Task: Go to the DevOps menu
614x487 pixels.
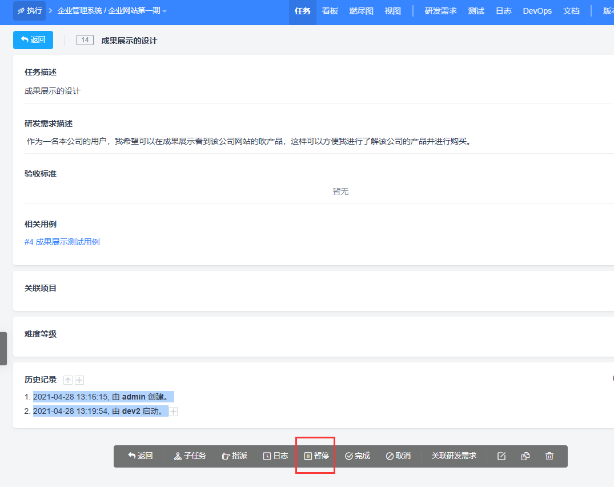Action: tap(537, 11)
